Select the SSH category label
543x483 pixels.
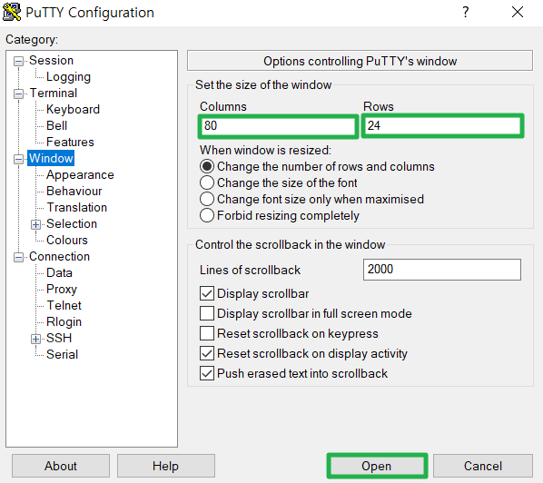(x=59, y=338)
